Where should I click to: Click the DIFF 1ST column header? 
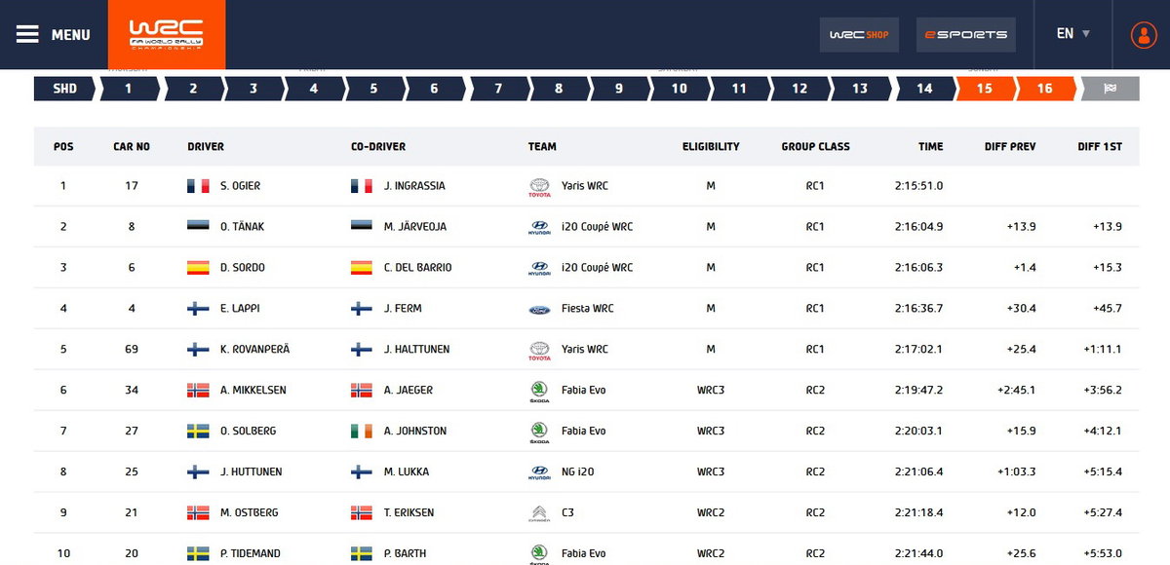point(1100,147)
